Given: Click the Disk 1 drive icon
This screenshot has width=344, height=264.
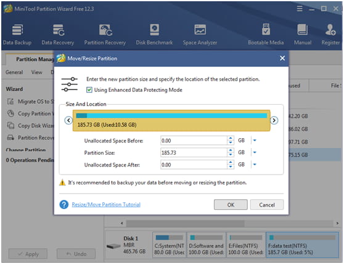Looking at the screenshot, I should click(x=113, y=246).
